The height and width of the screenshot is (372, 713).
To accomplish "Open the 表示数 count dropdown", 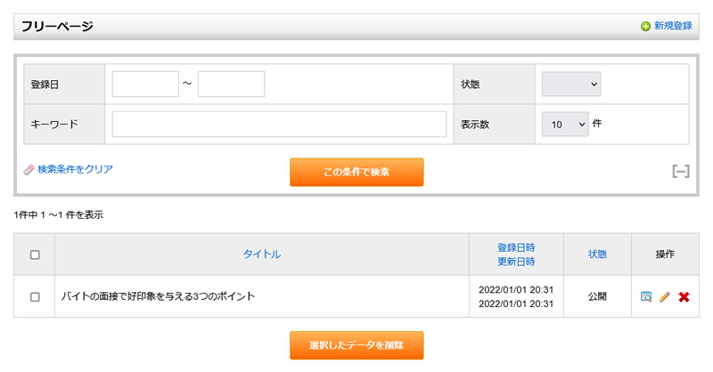I will point(565,125).
